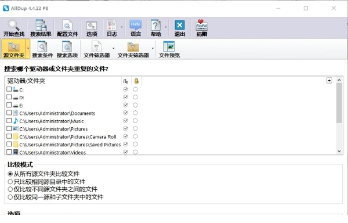
Task: Select the C:\Users\Administrator\Music row text
Action: click(52, 121)
